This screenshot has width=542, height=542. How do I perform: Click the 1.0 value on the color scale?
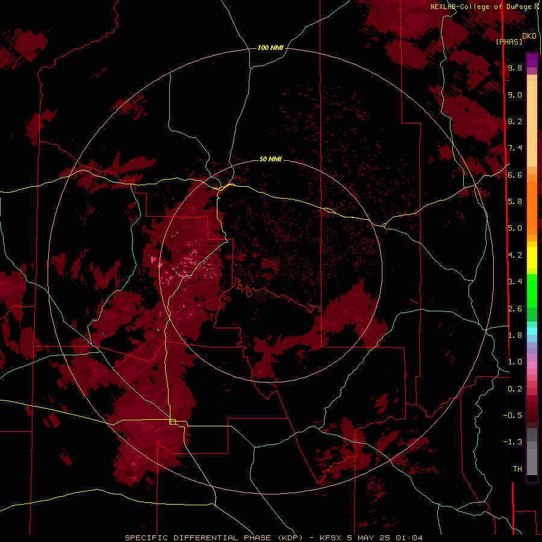coord(515,362)
